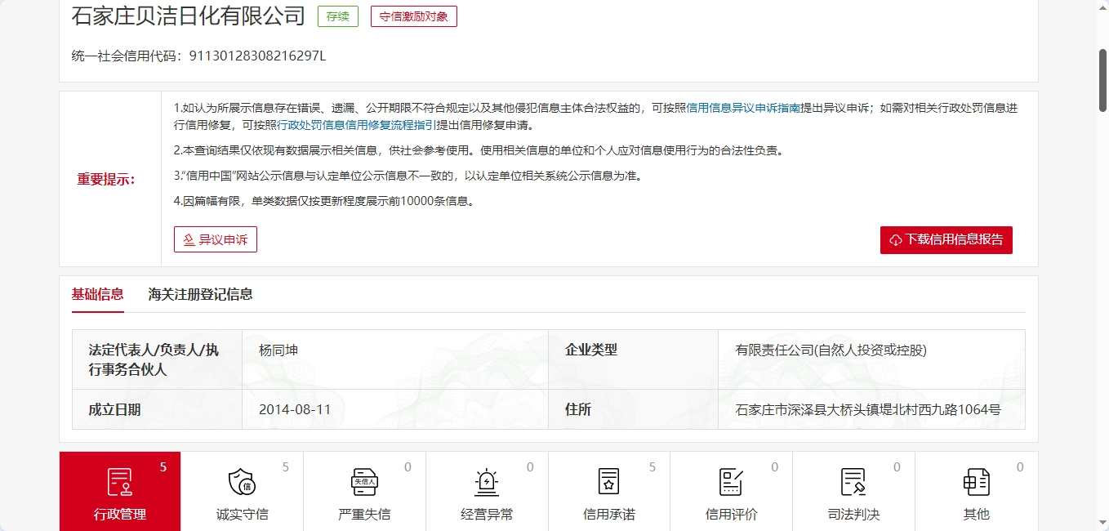Click the gavel icon on 异议申诉 button
The height and width of the screenshot is (531, 1109).
[189, 239]
